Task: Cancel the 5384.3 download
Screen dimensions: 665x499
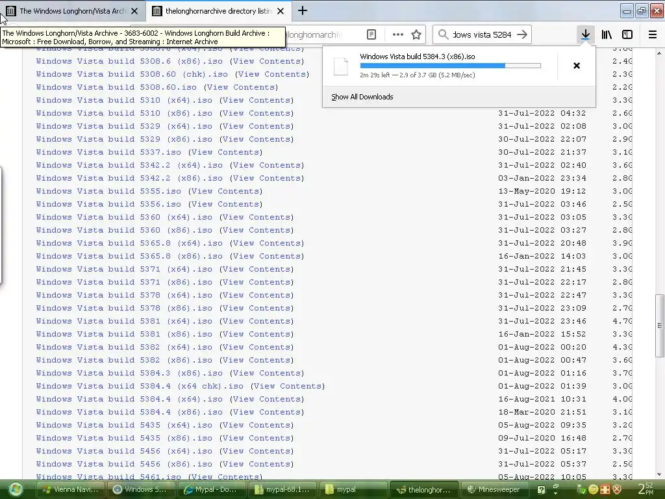Action: [x=577, y=66]
